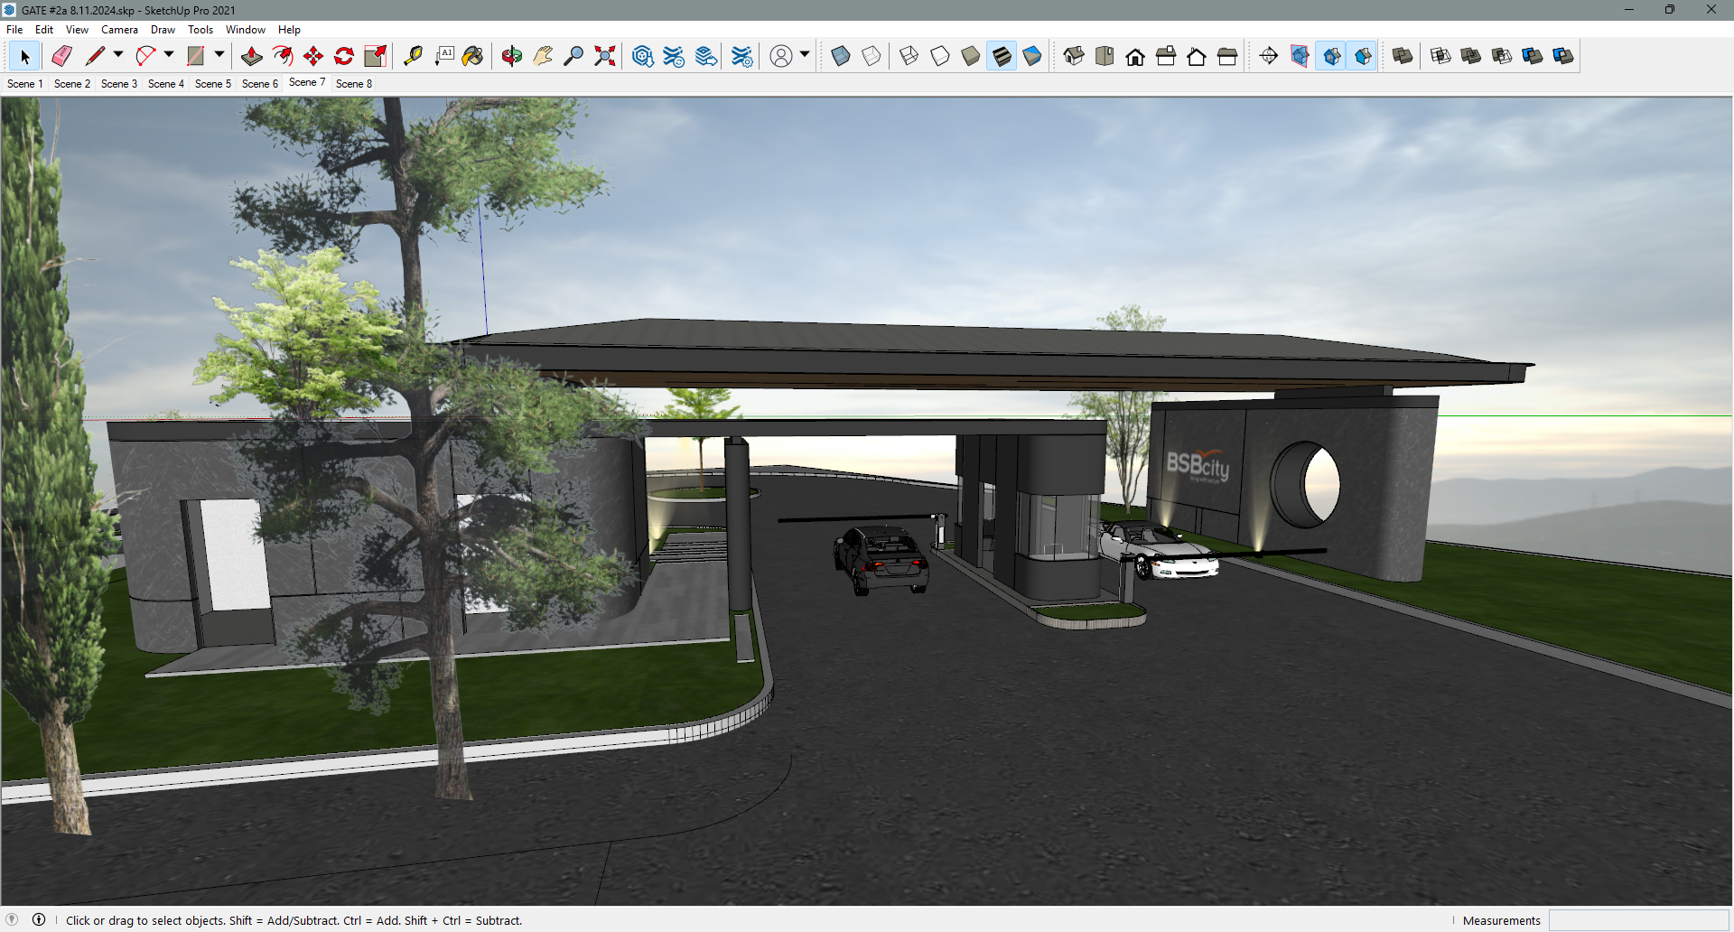
Task: Open the Draw menu
Action: point(163,30)
